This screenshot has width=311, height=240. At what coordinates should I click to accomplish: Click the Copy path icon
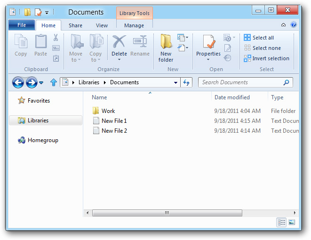tap(56, 48)
